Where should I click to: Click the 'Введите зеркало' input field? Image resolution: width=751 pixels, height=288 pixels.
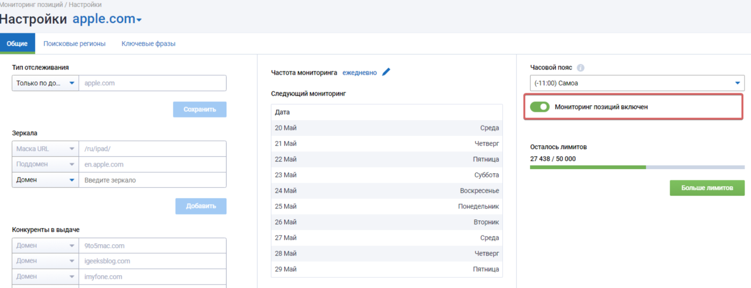coord(153,180)
